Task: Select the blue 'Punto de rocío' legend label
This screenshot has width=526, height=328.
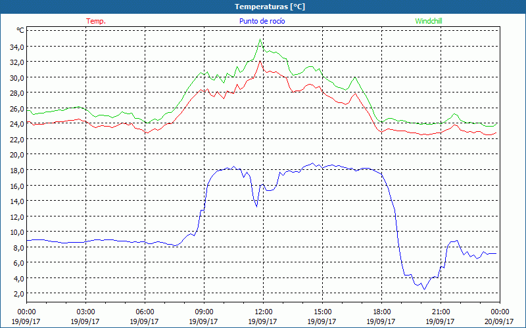Action: pos(262,21)
